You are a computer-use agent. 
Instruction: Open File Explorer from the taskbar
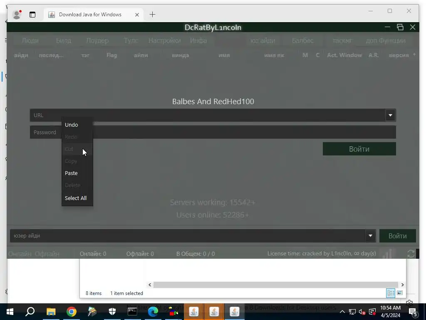click(x=51, y=312)
